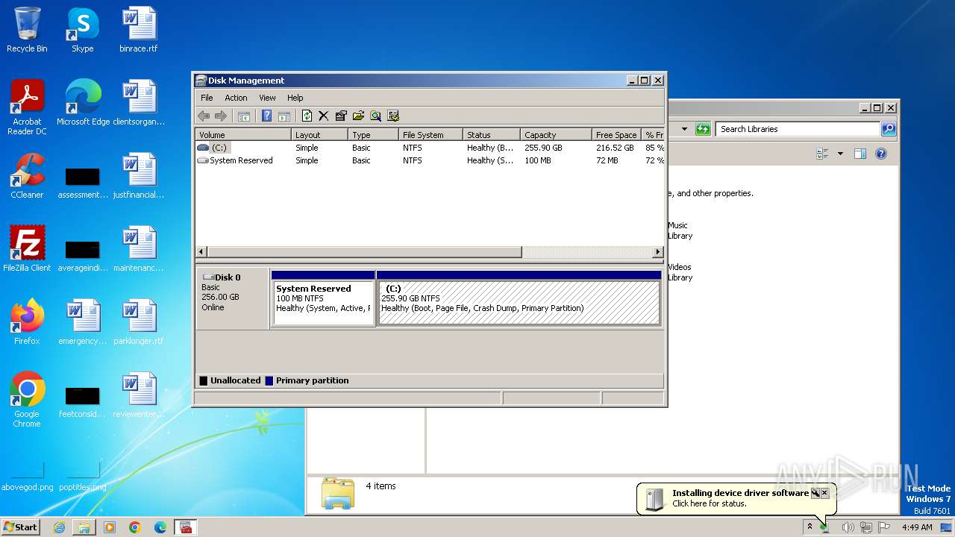Click Disk Management taskbar button

[x=186, y=527]
